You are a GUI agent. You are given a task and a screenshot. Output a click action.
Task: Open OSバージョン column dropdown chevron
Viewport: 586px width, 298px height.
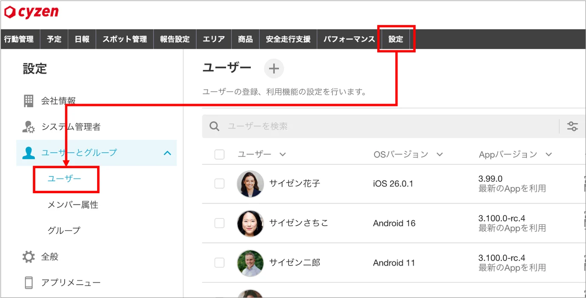440,155
